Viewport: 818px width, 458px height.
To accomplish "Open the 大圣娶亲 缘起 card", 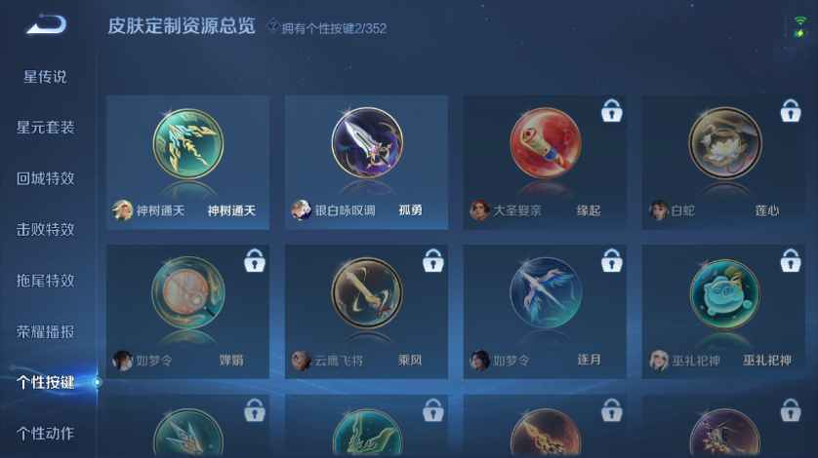I will coord(545,162).
